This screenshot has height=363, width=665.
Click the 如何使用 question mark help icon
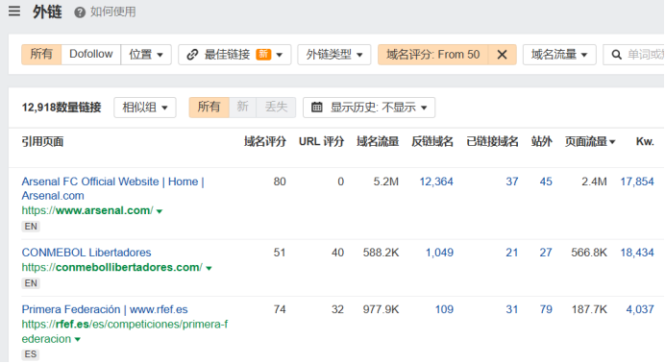point(80,12)
